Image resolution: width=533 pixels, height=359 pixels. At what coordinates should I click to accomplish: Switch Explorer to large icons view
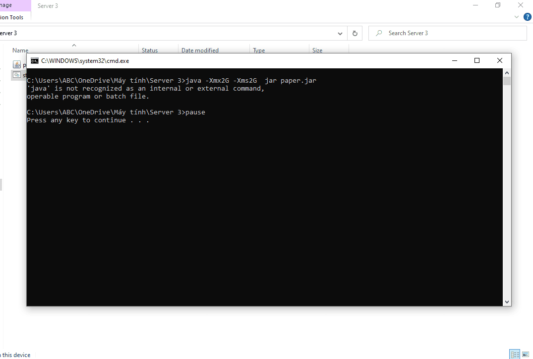point(526,354)
